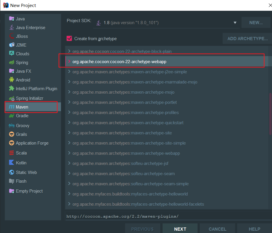This screenshot has height=233, width=272.
Task: Click the Clouds icon
Action: pos(12,54)
